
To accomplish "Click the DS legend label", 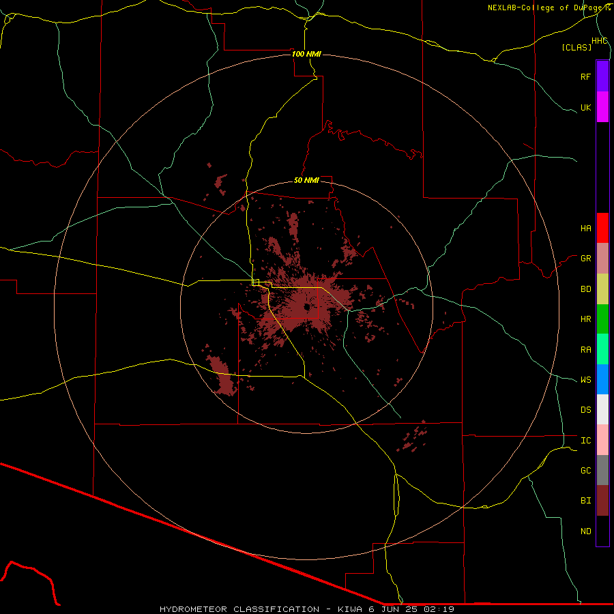I will click(585, 409).
